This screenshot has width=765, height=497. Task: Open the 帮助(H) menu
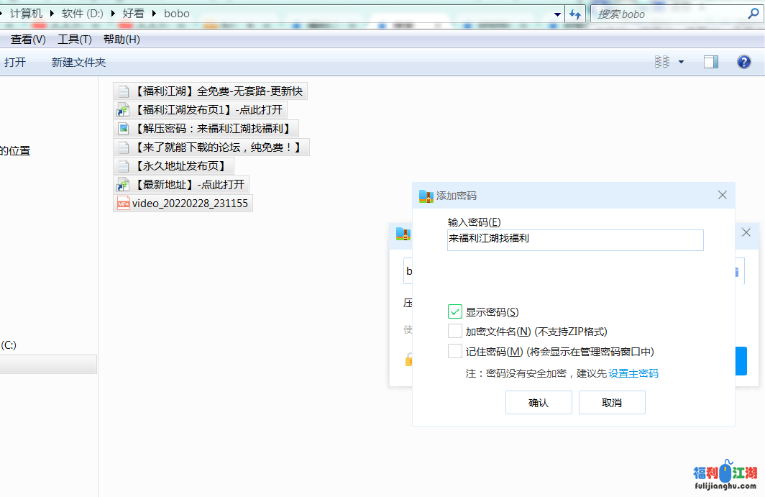click(122, 40)
